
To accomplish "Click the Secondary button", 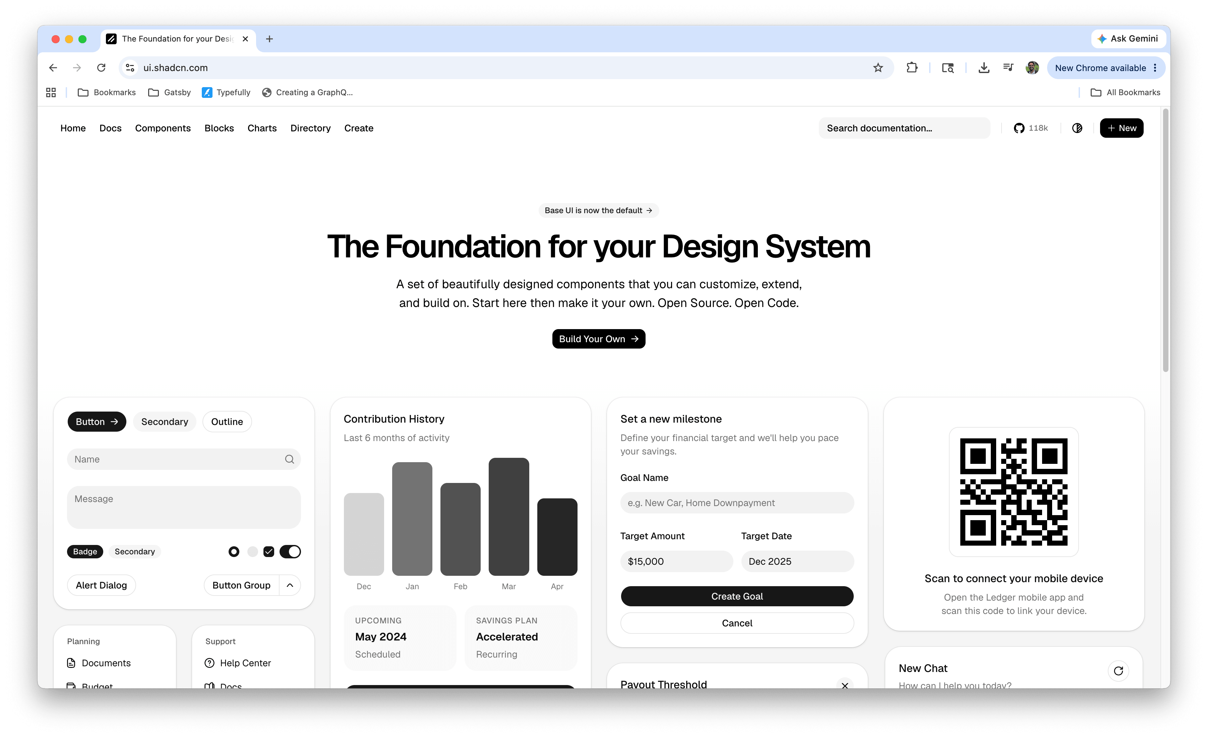I will click(164, 422).
